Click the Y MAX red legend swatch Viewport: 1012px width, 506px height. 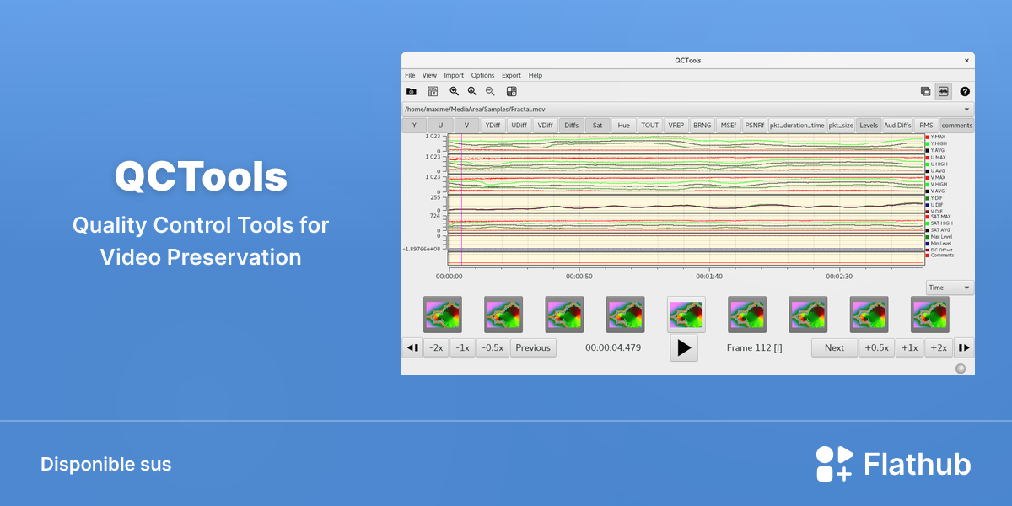pyautogui.click(x=928, y=137)
